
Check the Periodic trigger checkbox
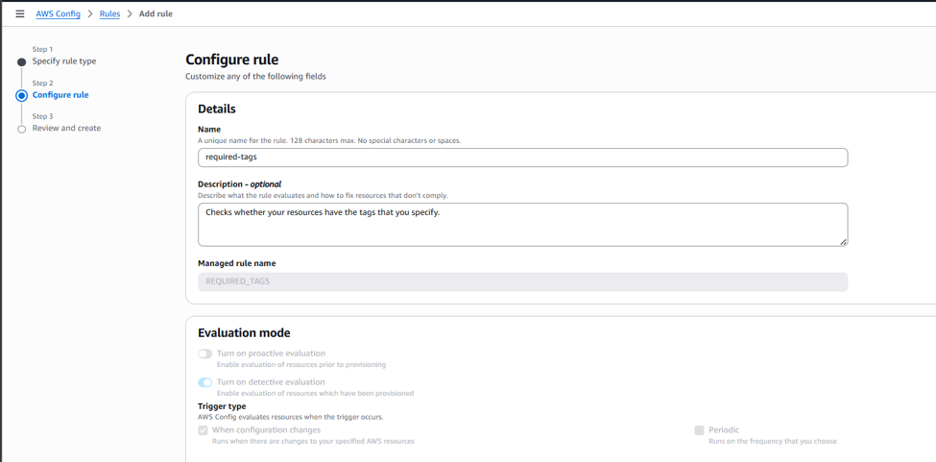(699, 430)
